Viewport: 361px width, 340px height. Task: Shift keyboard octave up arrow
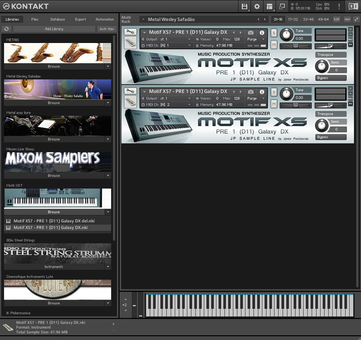(125, 299)
